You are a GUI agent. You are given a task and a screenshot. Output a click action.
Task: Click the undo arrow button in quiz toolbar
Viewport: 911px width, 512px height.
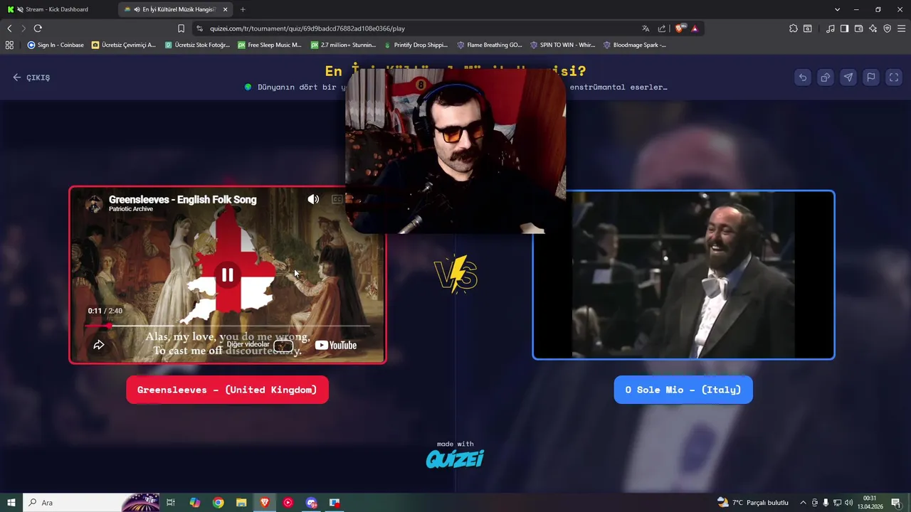803,78
